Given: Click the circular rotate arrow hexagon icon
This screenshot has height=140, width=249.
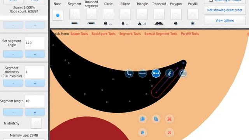Looking at the screenshot, I should pos(183,73).
